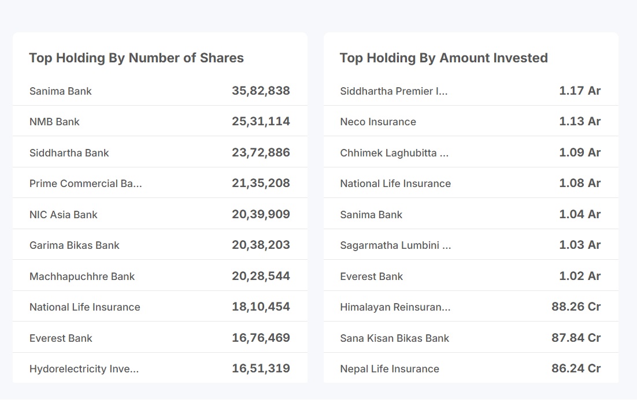Select the Neco Insurance row

(378, 122)
